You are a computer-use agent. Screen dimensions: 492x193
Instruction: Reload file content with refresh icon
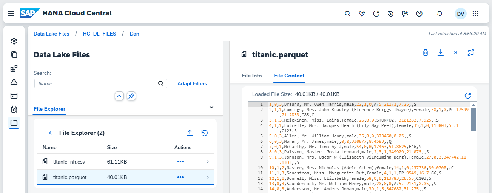tap(468, 96)
